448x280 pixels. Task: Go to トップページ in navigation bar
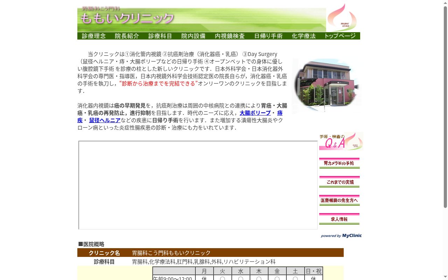pyautogui.click(x=340, y=36)
